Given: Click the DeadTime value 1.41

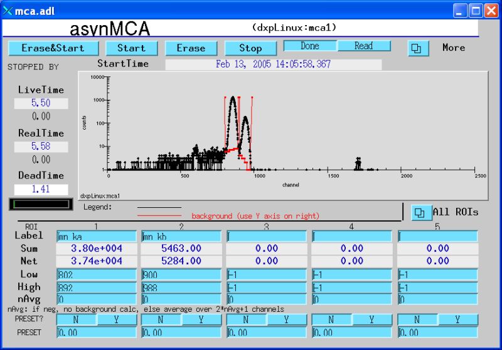Looking at the screenshot, I should click(41, 189).
